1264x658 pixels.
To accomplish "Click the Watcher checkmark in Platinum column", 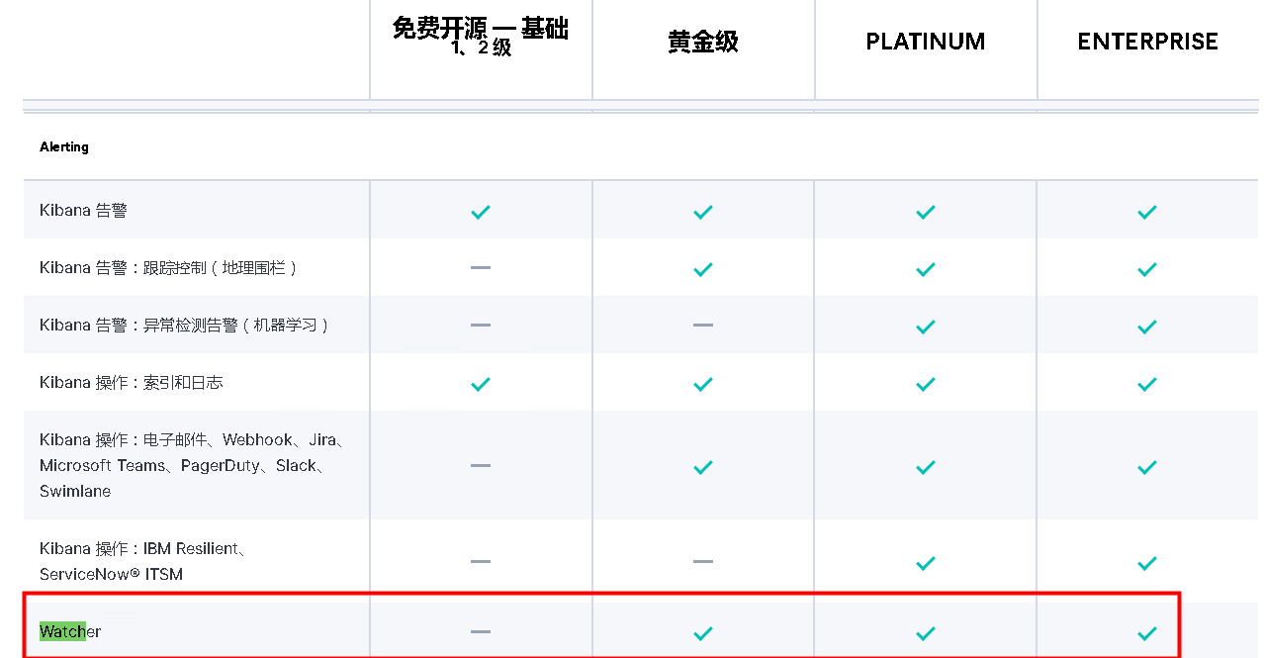I will (926, 632).
